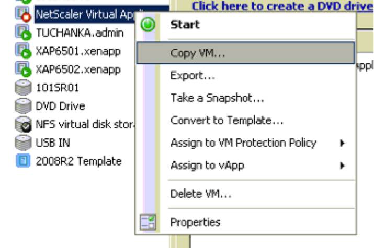Select USB IN storage in tree

point(53,143)
